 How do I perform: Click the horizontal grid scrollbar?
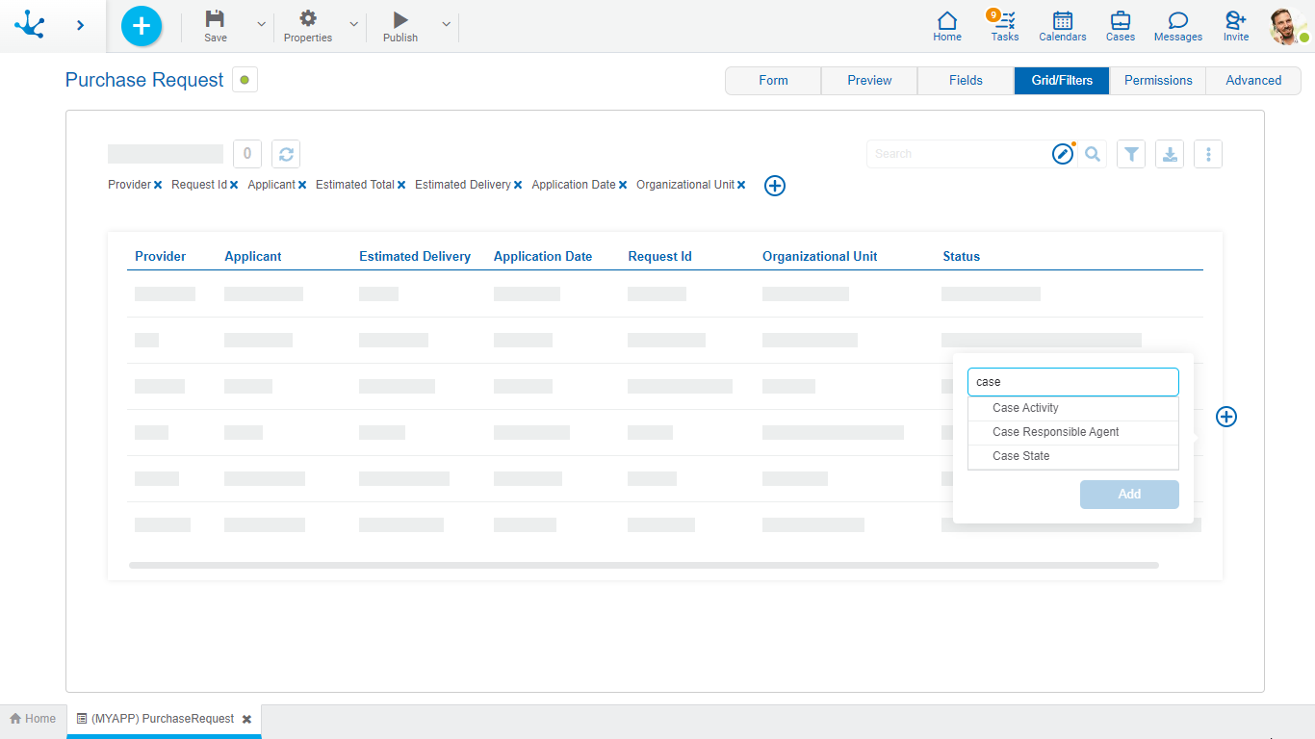click(643, 566)
